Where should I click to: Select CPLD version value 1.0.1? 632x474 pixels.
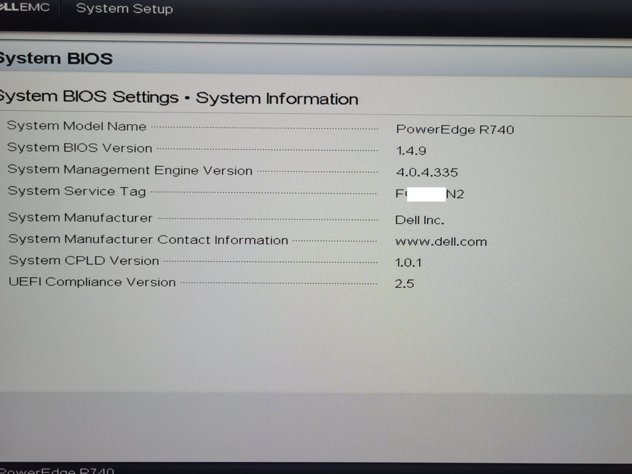coord(408,263)
